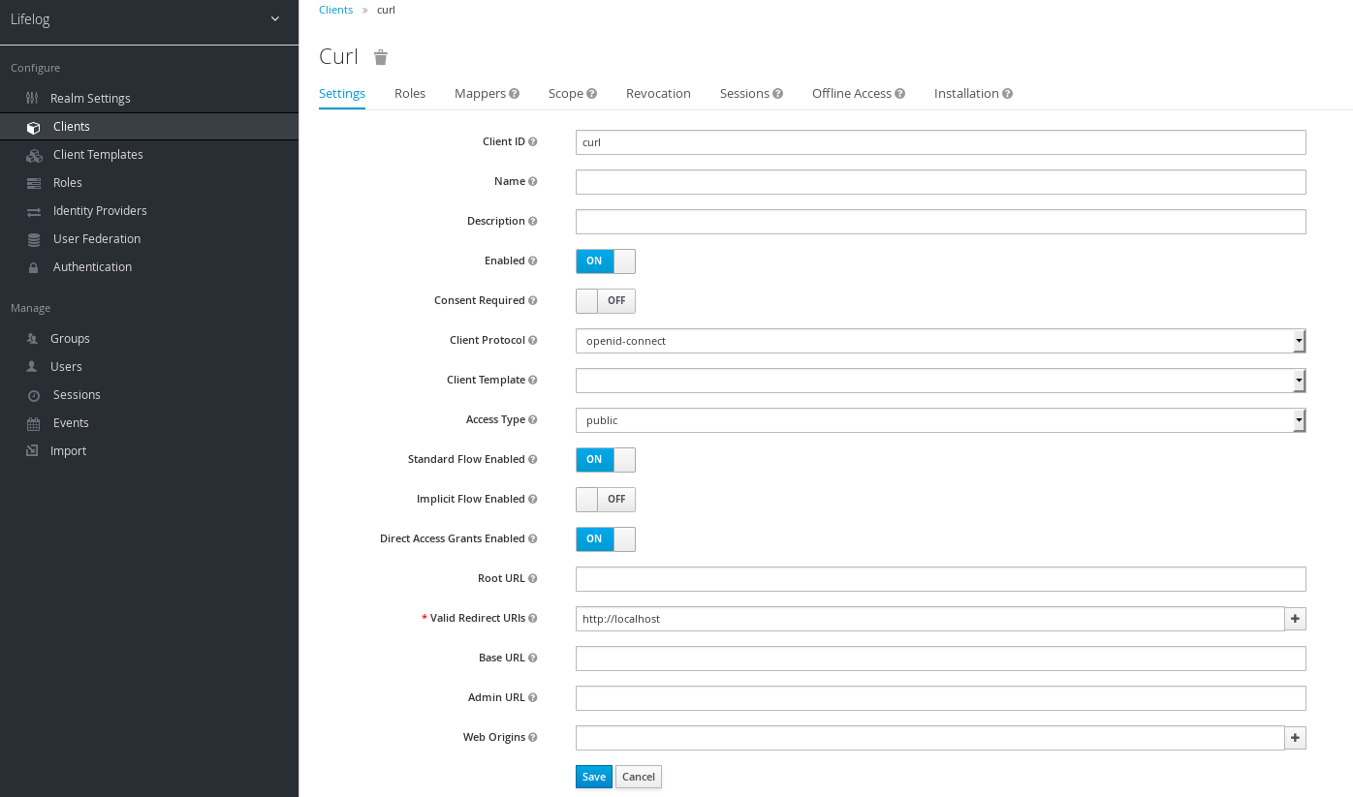Click the Description input field
1353x797 pixels.
pyautogui.click(x=939, y=222)
